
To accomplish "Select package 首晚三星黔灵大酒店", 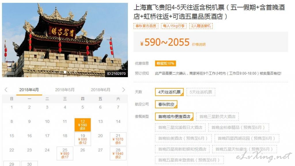I will click(x=217, y=117).
